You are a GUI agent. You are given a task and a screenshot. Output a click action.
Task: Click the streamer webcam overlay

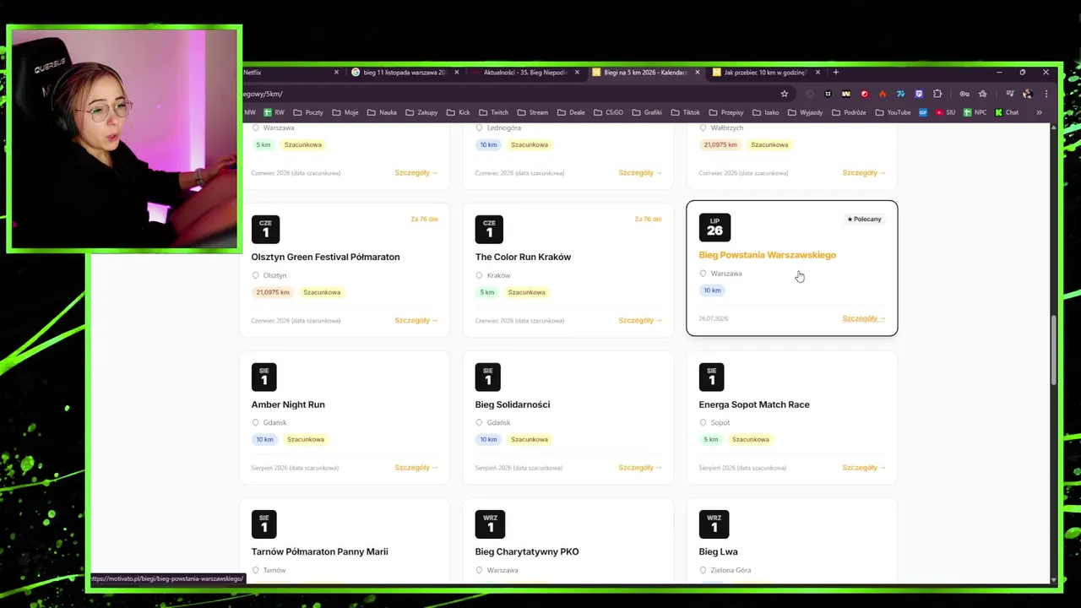coord(124,139)
